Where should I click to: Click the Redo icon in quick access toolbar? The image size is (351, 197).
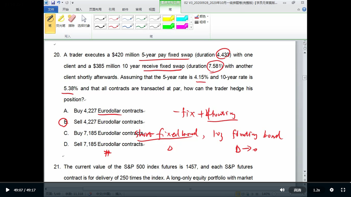tap(67, 3)
